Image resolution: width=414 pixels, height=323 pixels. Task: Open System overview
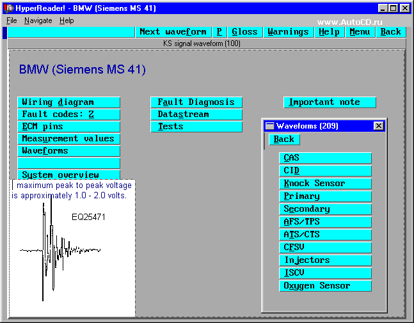click(69, 175)
